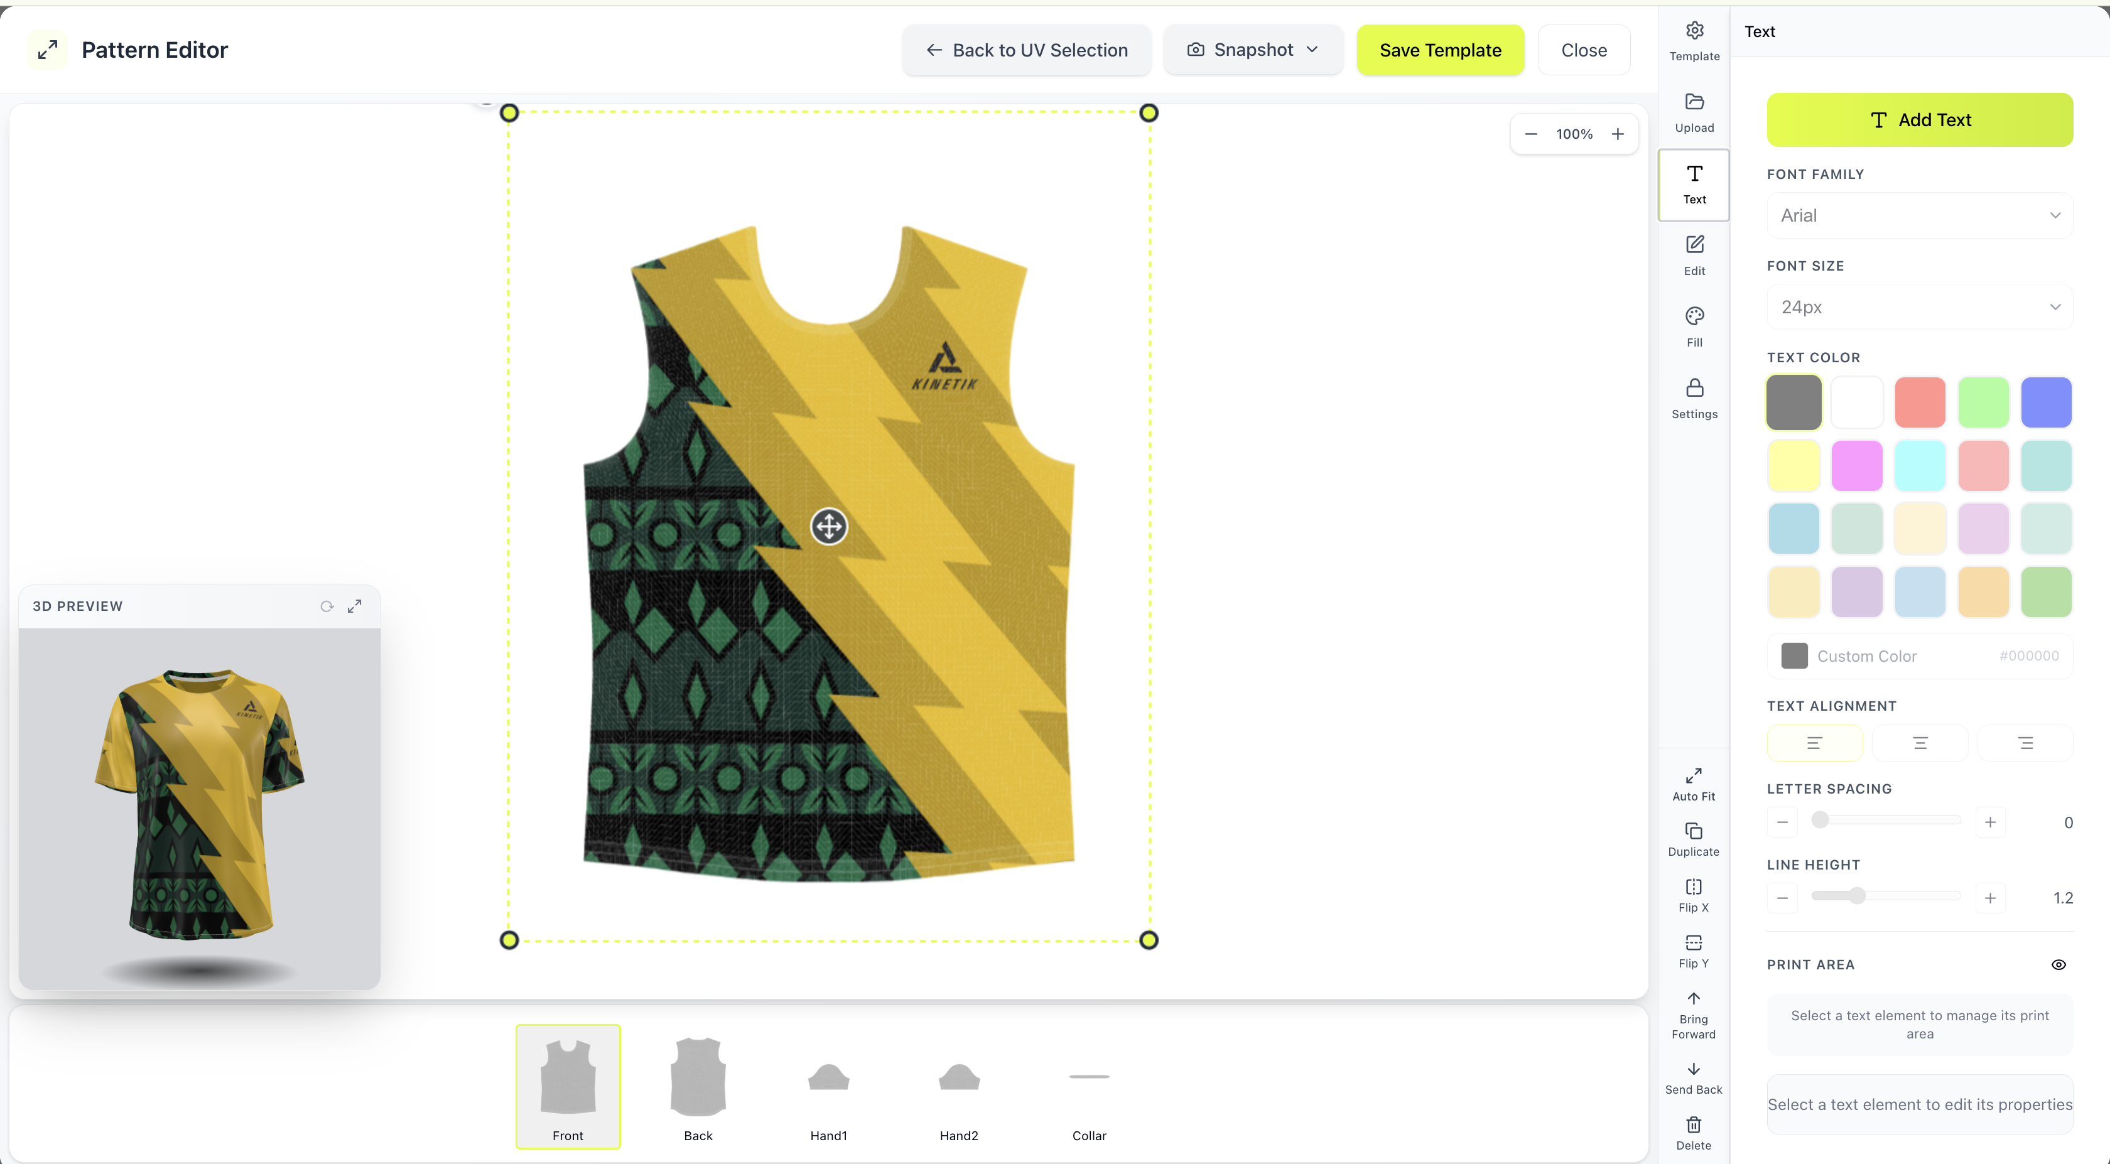Open the Upload panel
The width and height of the screenshot is (2110, 1164).
(x=1694, y=113)
